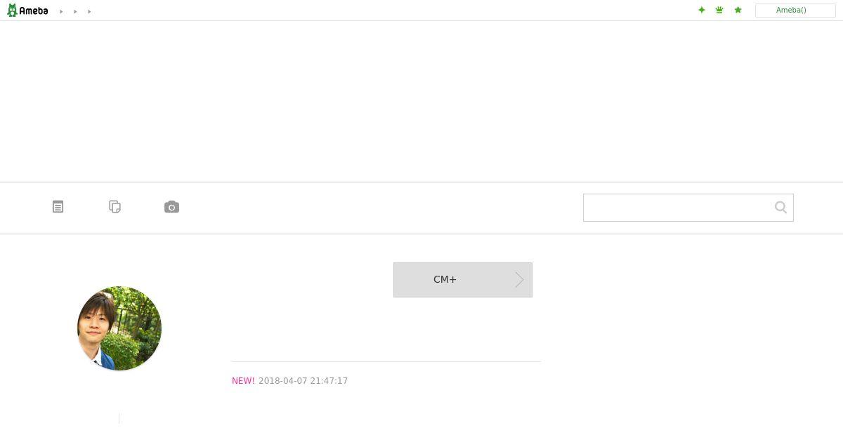Click the green Ameba owl mascot icon
Image resolution: width=843 pixels, height=442 pixels.
tap(12, 11)
